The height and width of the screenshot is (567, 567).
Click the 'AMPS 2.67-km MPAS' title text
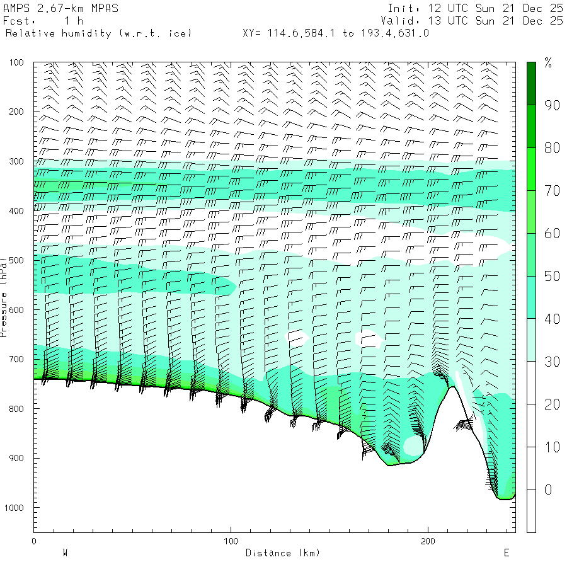pyautogui.click(x=60, y=8)
